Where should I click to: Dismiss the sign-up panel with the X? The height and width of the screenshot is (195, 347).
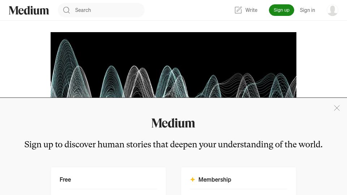pyautogui.click(x=337, y=108)
